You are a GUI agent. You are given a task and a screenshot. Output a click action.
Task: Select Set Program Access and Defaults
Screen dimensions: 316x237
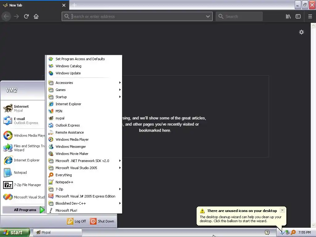click(x=84, y=59)
